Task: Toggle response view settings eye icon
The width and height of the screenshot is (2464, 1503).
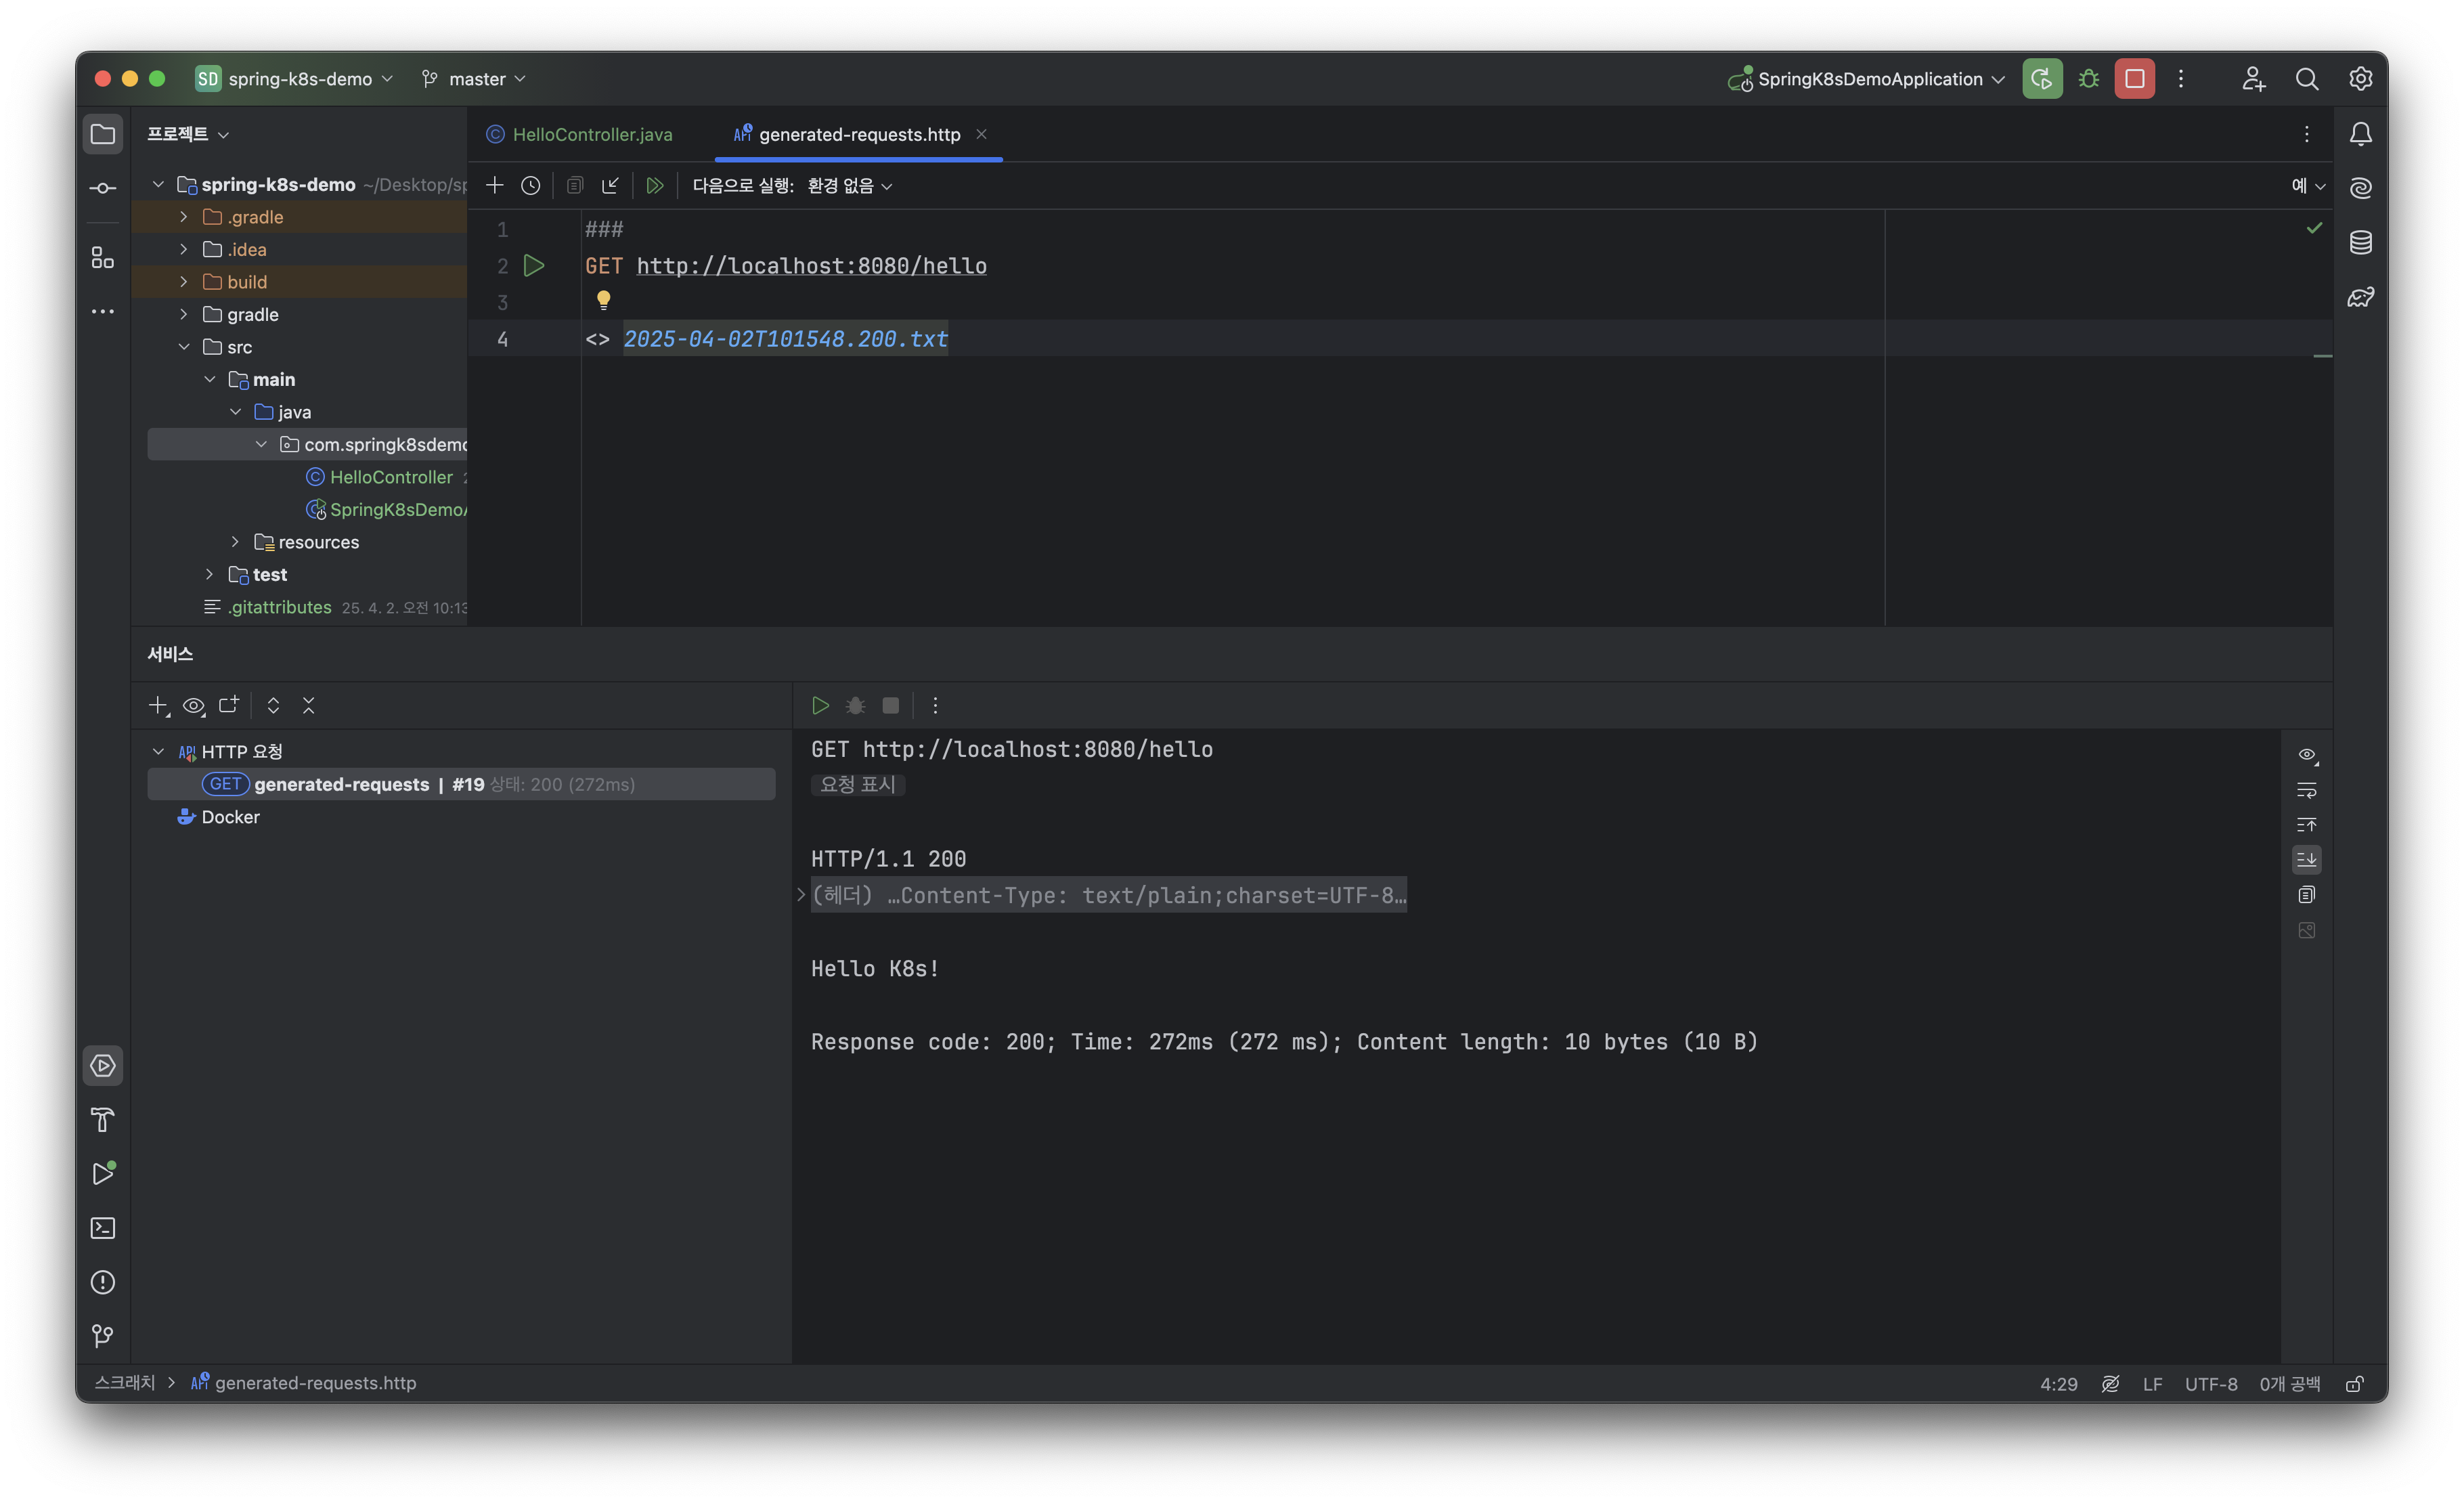Action: 2306,755
